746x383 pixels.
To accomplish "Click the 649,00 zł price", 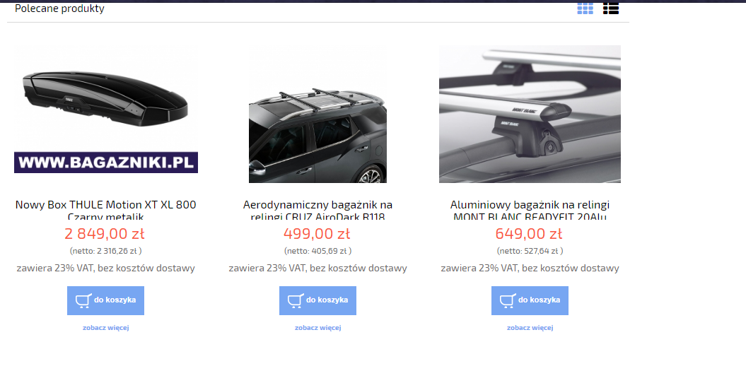I will (529, 234).
